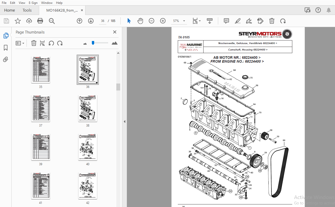The height and width of the screenshot is (207, 335).
Task: Select page 38 thumbnail
Action: [x=88, y=108]
